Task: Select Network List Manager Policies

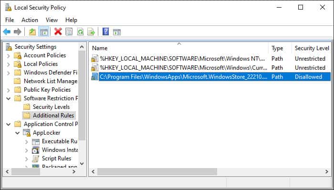Action: point(51,81)
